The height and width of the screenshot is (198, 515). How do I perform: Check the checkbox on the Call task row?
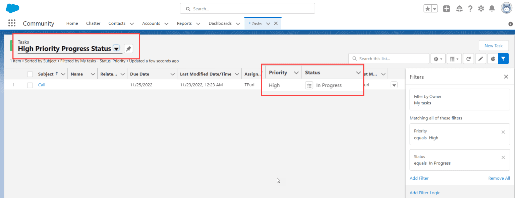click(x=30, y=85)
